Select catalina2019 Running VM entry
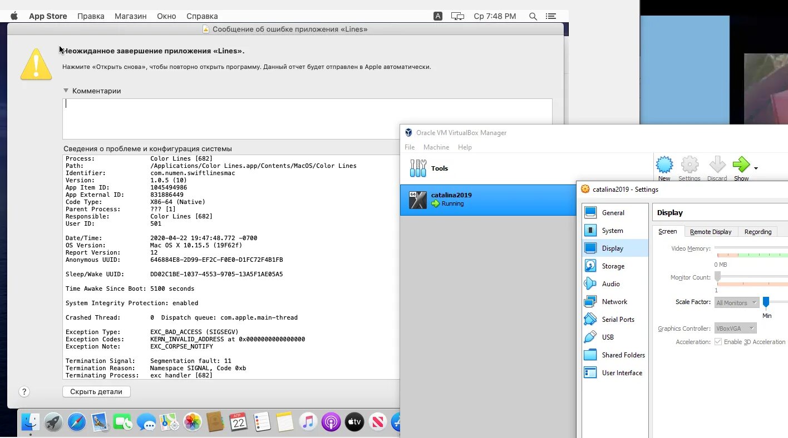The height and width of the screenshot is (438, 788). (x=487, y=200)
